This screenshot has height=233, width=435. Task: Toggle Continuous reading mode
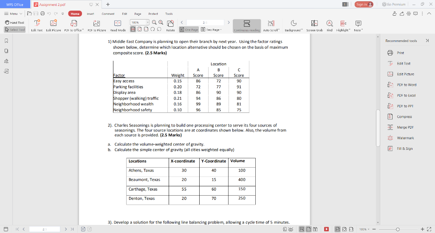(x=247, y=26)
